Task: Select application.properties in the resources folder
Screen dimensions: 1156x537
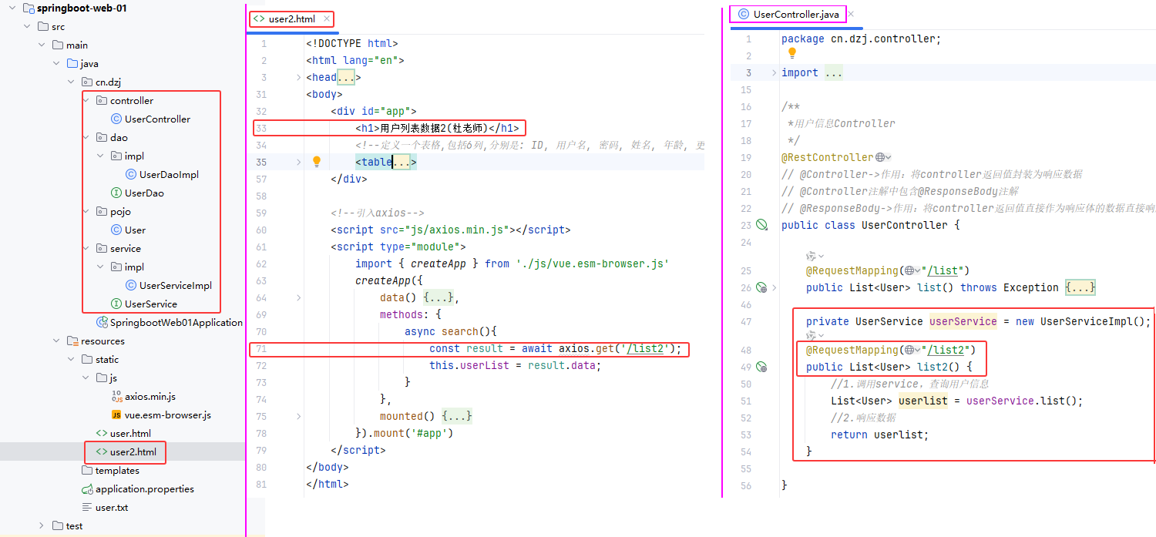Action: 144,488
